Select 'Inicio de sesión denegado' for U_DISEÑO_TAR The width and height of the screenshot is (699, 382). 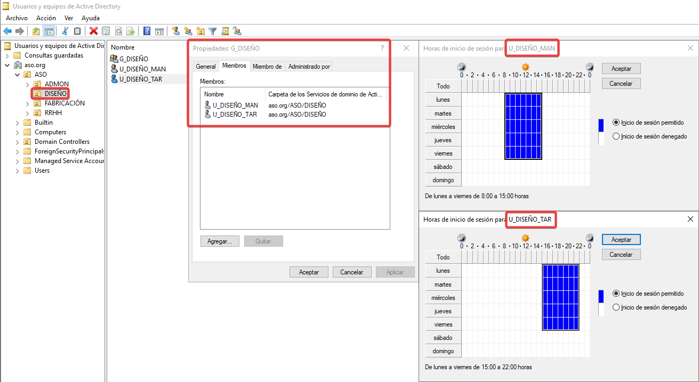616,307
